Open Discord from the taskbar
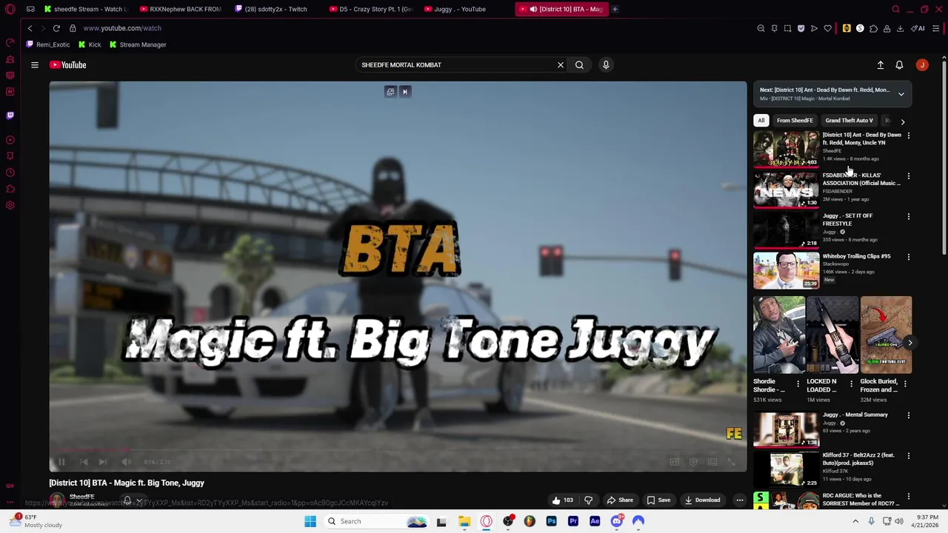The image size is (948, 533). pos(617,521)
